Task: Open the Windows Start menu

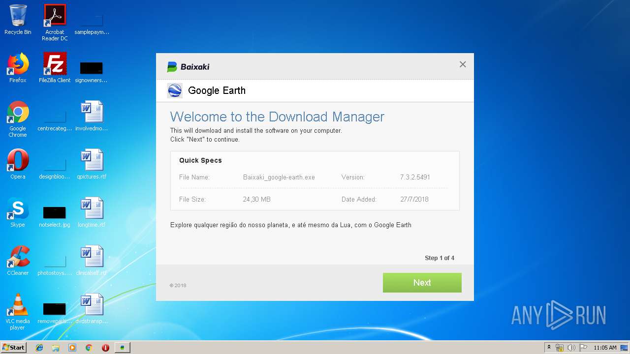Action: [x=13, y=347]
